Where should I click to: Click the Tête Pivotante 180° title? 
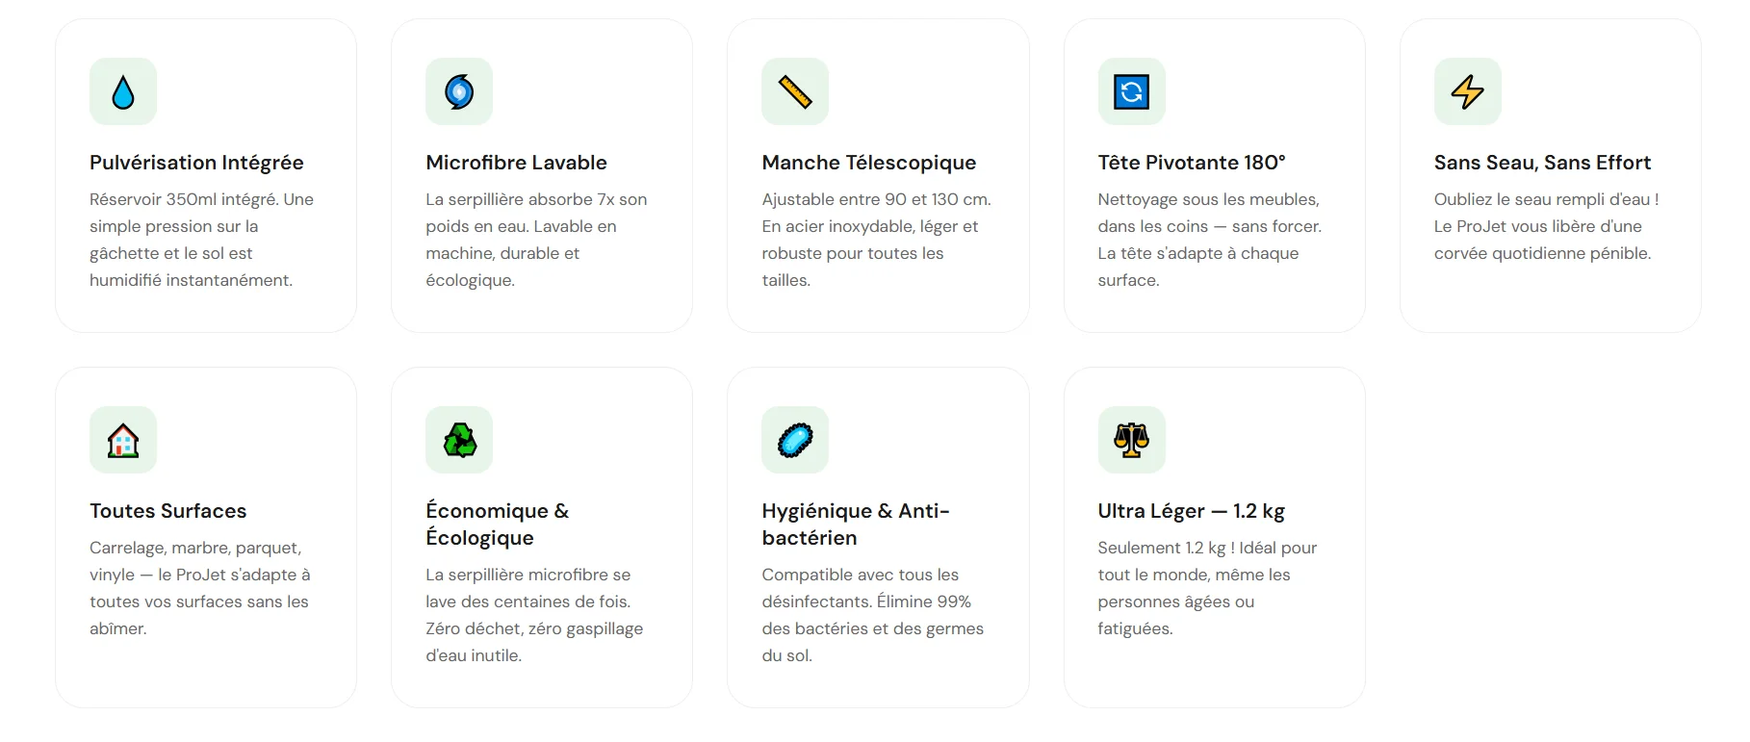click(x=1191, y=163)
